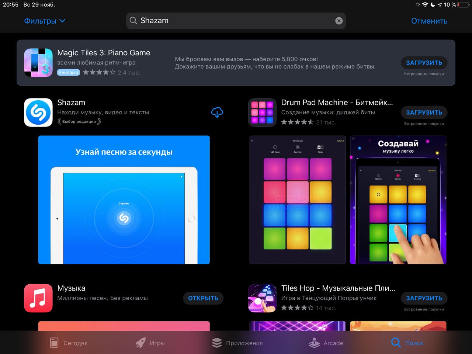
Task: Redownload Shazam via cloud icon
Action: tap(217, 112)
